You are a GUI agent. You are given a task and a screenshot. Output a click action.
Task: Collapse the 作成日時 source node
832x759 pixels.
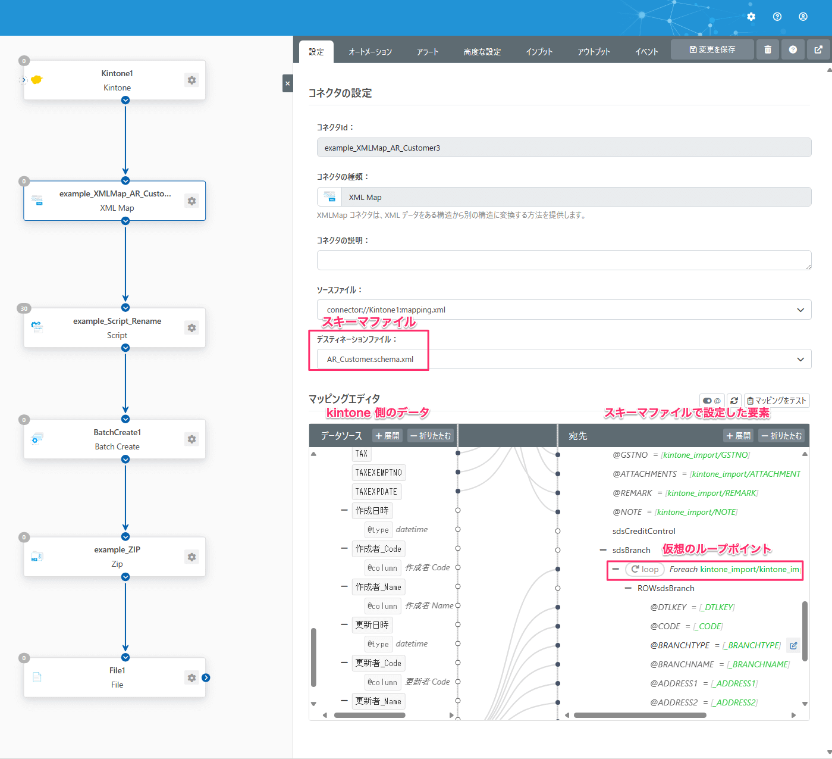pos(344,510)
